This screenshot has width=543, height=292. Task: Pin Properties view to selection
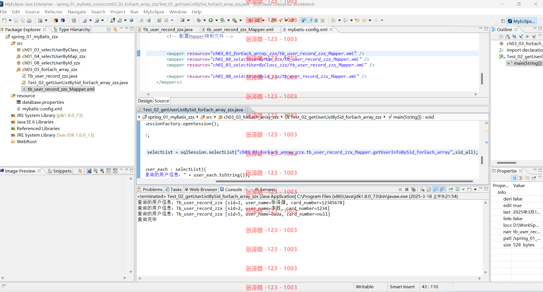tap(534, 178)
